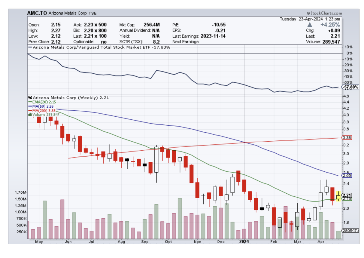The height and width of the screenshot is (258, 364).
Task: Click the blue MA(50) line marker in legend
Action: (x=30, y=106)
